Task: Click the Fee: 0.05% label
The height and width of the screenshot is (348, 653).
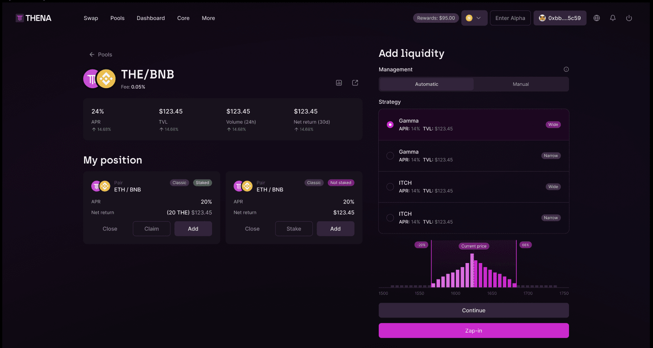Action: [133, 87]
